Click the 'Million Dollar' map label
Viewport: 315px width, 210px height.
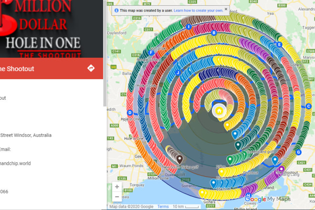[158, 178]
